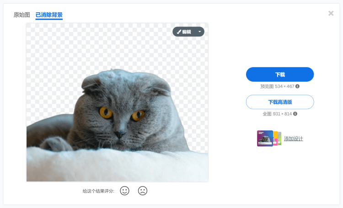The width and height of the screenshot is (343, 208).
Task: Click the design templates thumbnail
Action: [269, 138]
